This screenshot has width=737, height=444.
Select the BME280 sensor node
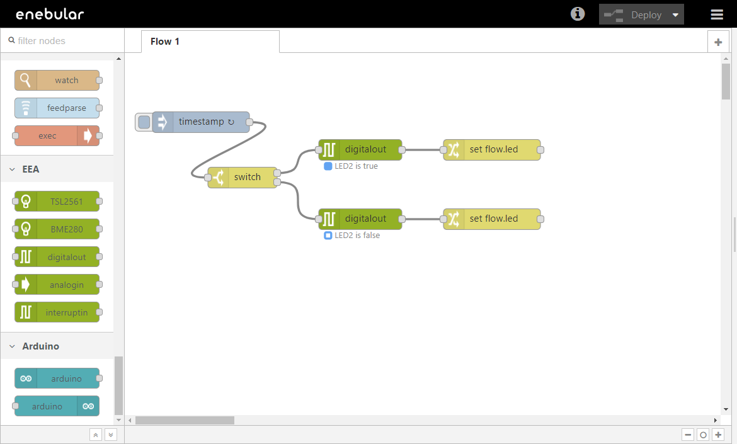[x=57, y=229]
